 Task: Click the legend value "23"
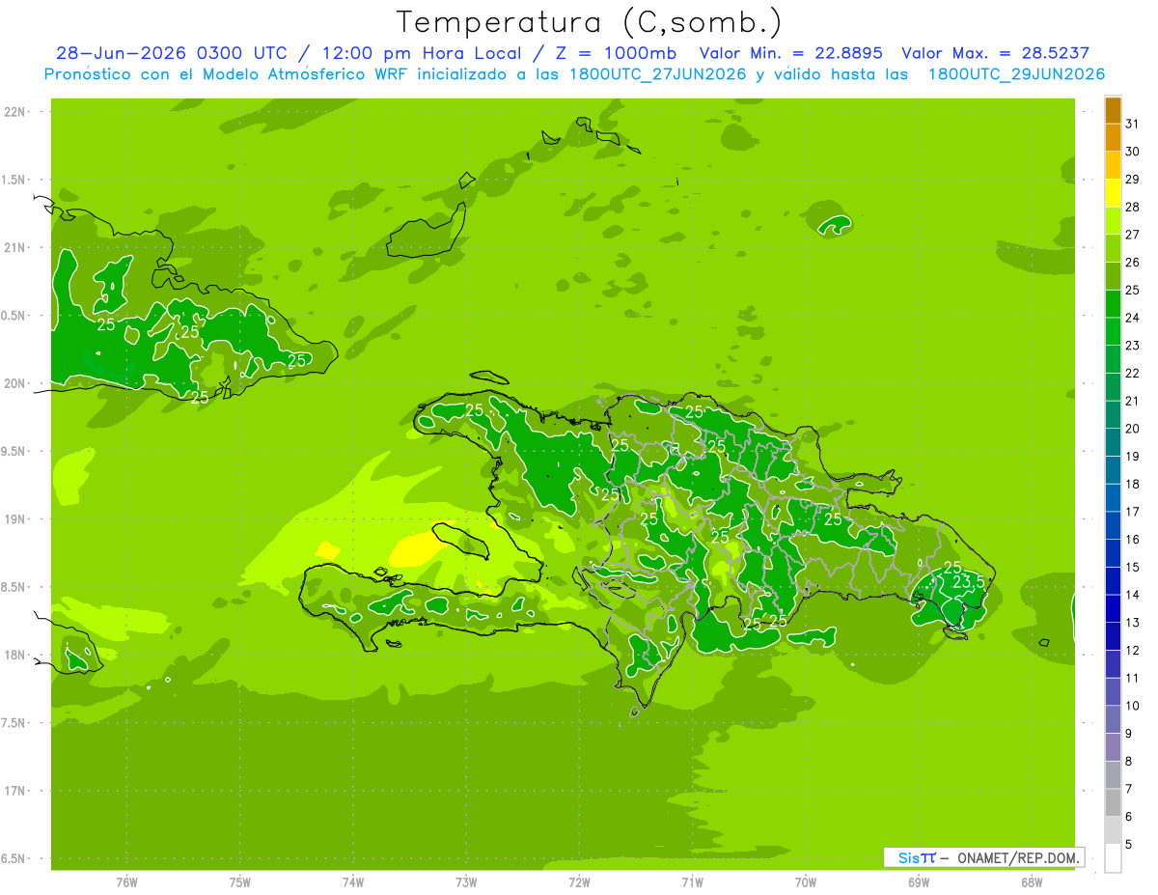click(x=1133, y=345)
